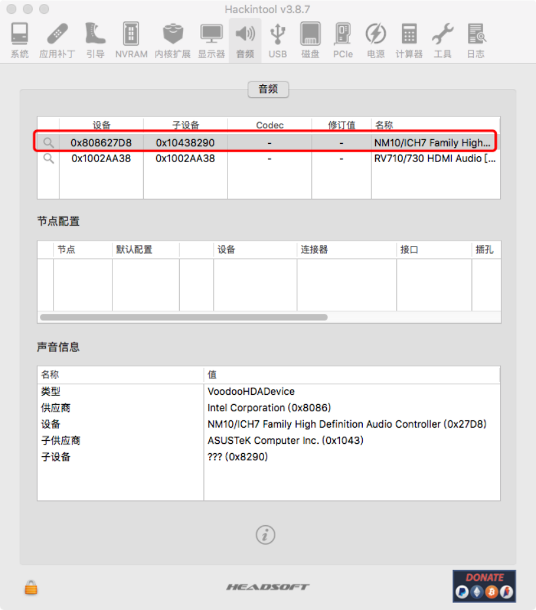Open the 工具 tools section
The height and width of the screenshot is (610, 536).
click(x=442, y=39)
